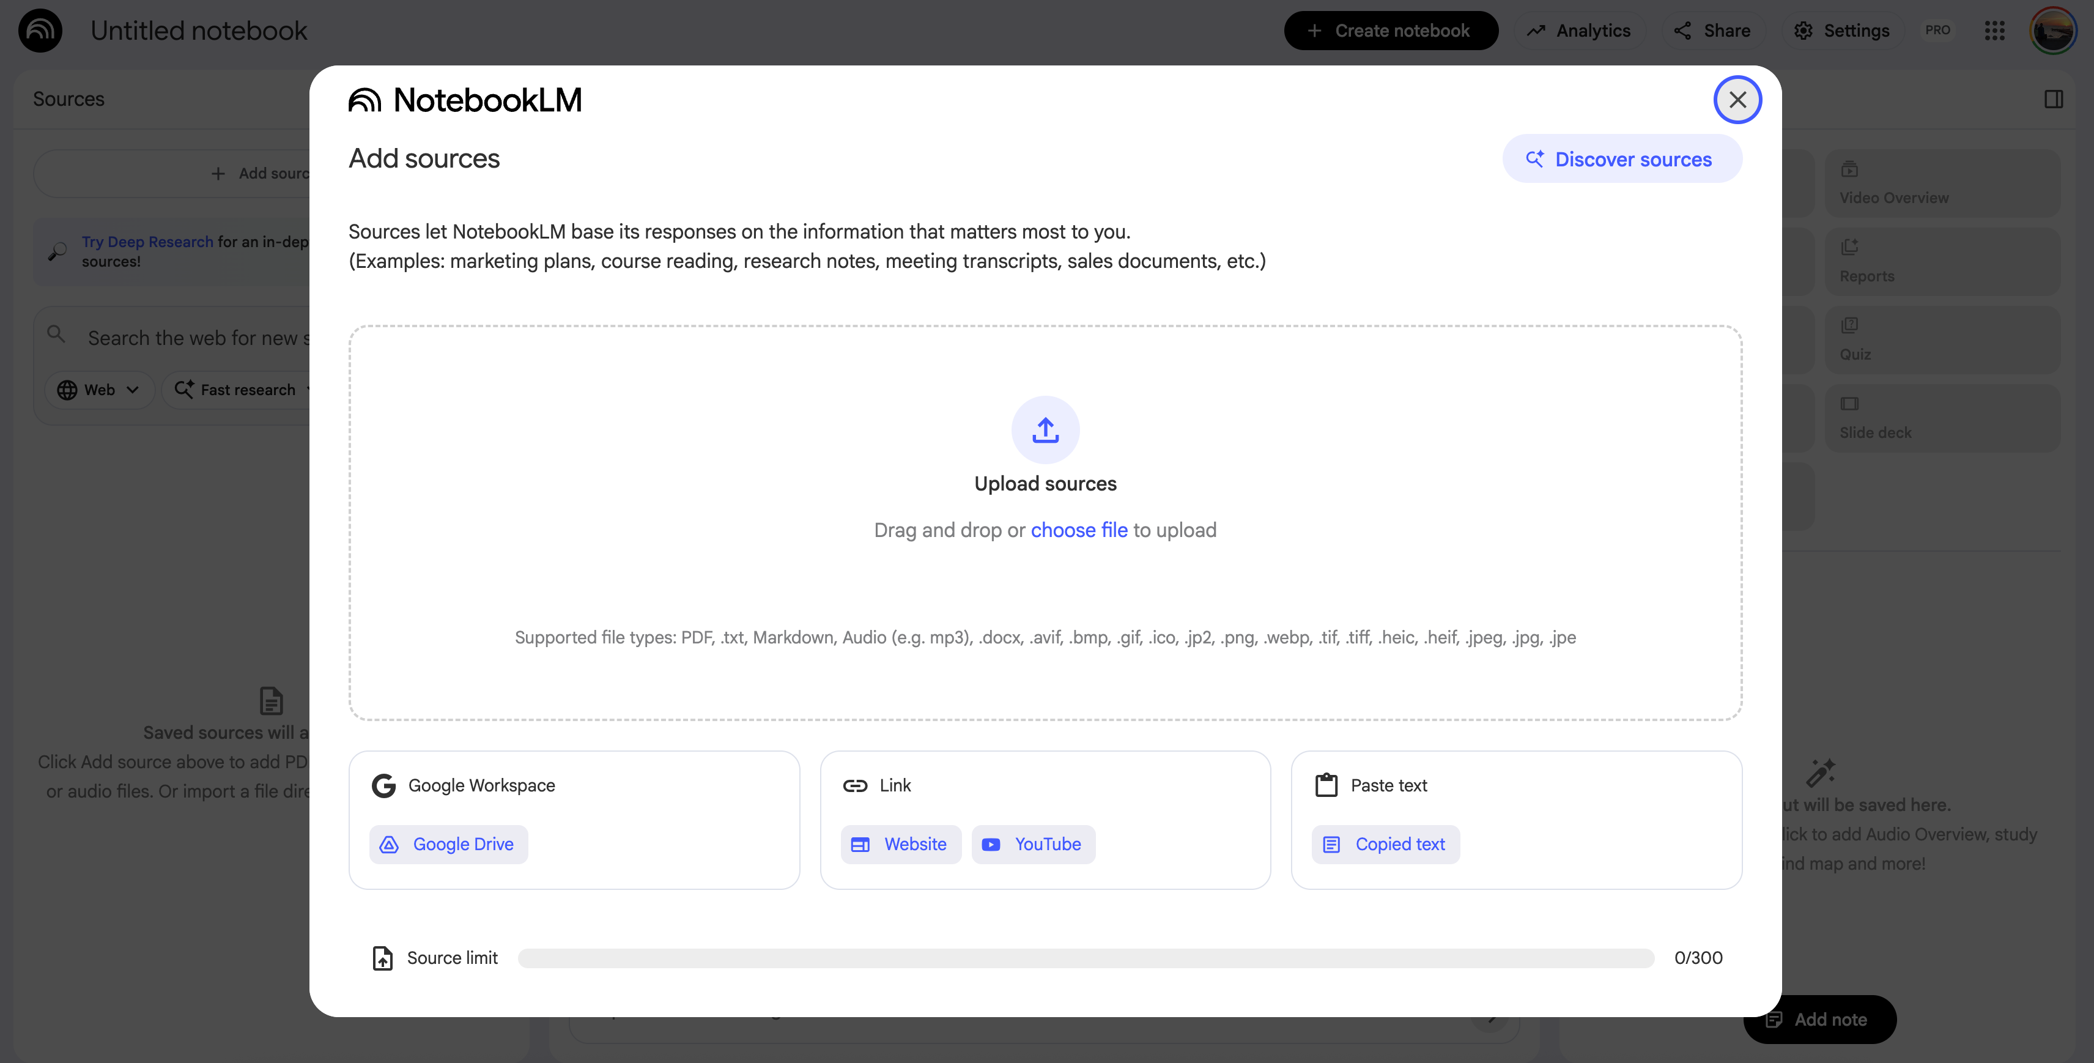Click the upload arrow icon
The height and width of the screenshot is (1063, 2094).
(x=1045, y=429)
